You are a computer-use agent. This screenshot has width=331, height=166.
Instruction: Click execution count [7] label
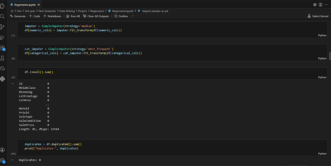coord(13,36)
